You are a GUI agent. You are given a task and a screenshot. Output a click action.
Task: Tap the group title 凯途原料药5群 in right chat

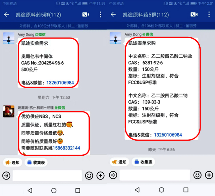(146, 15)
